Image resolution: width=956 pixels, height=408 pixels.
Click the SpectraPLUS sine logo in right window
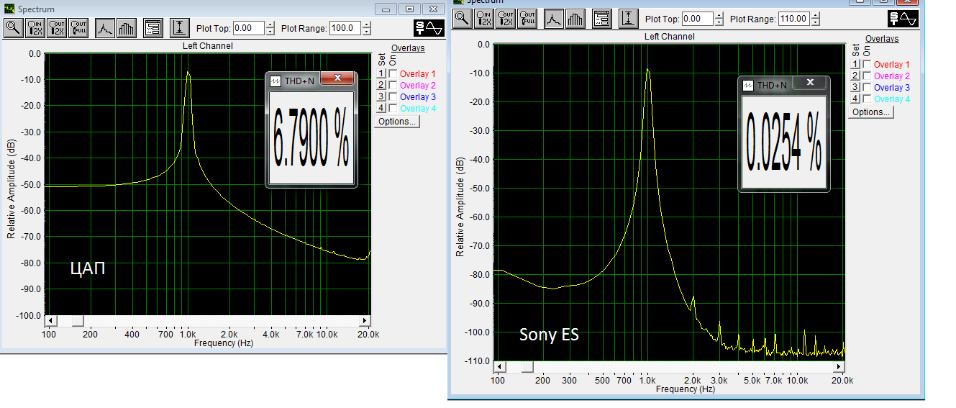903,19
